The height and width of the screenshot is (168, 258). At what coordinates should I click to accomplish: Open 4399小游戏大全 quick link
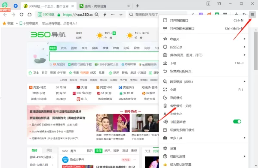[x=107, y=64]
